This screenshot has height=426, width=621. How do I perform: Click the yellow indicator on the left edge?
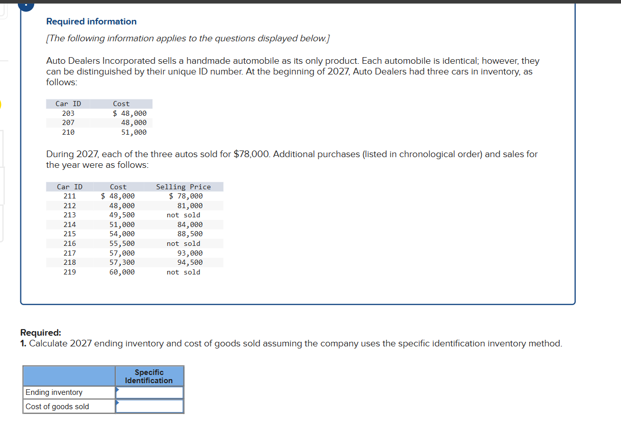pos(1,105)
